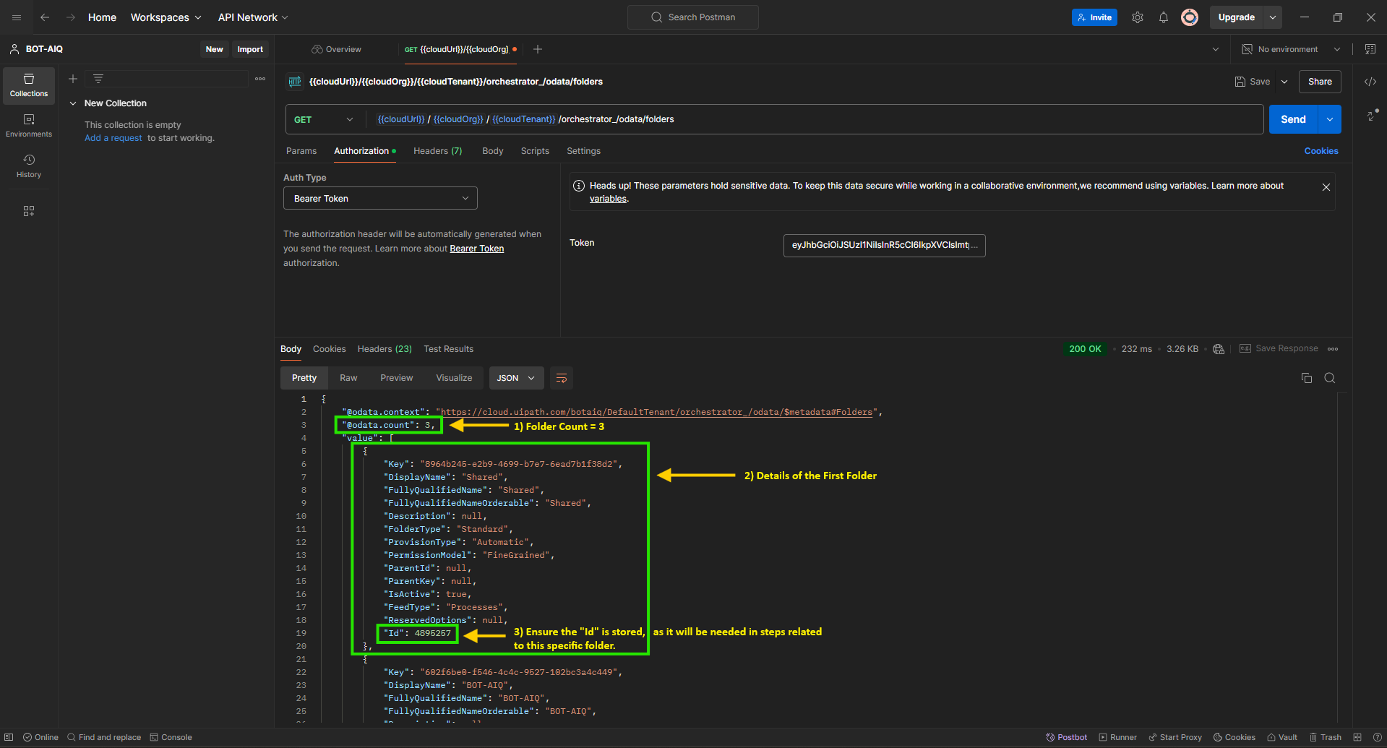This screenshot has width=1387, height=748.
Task: Click the Search Postman field
Action: [x=693, y=17]
